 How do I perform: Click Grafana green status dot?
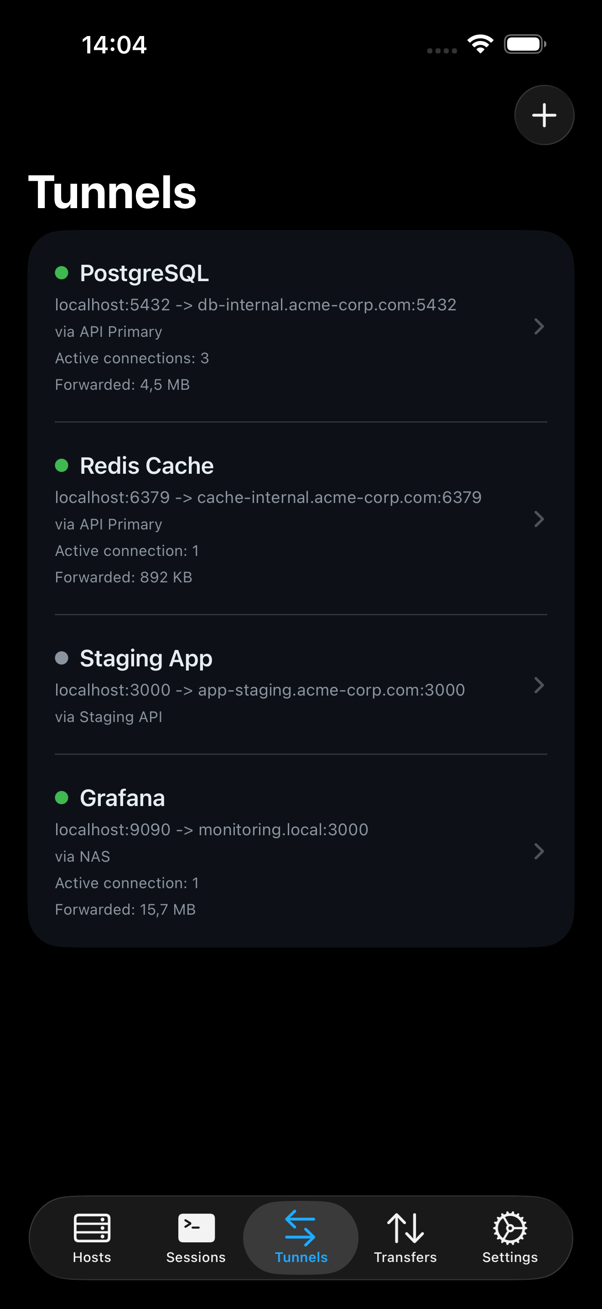click(x=62, y=798)
